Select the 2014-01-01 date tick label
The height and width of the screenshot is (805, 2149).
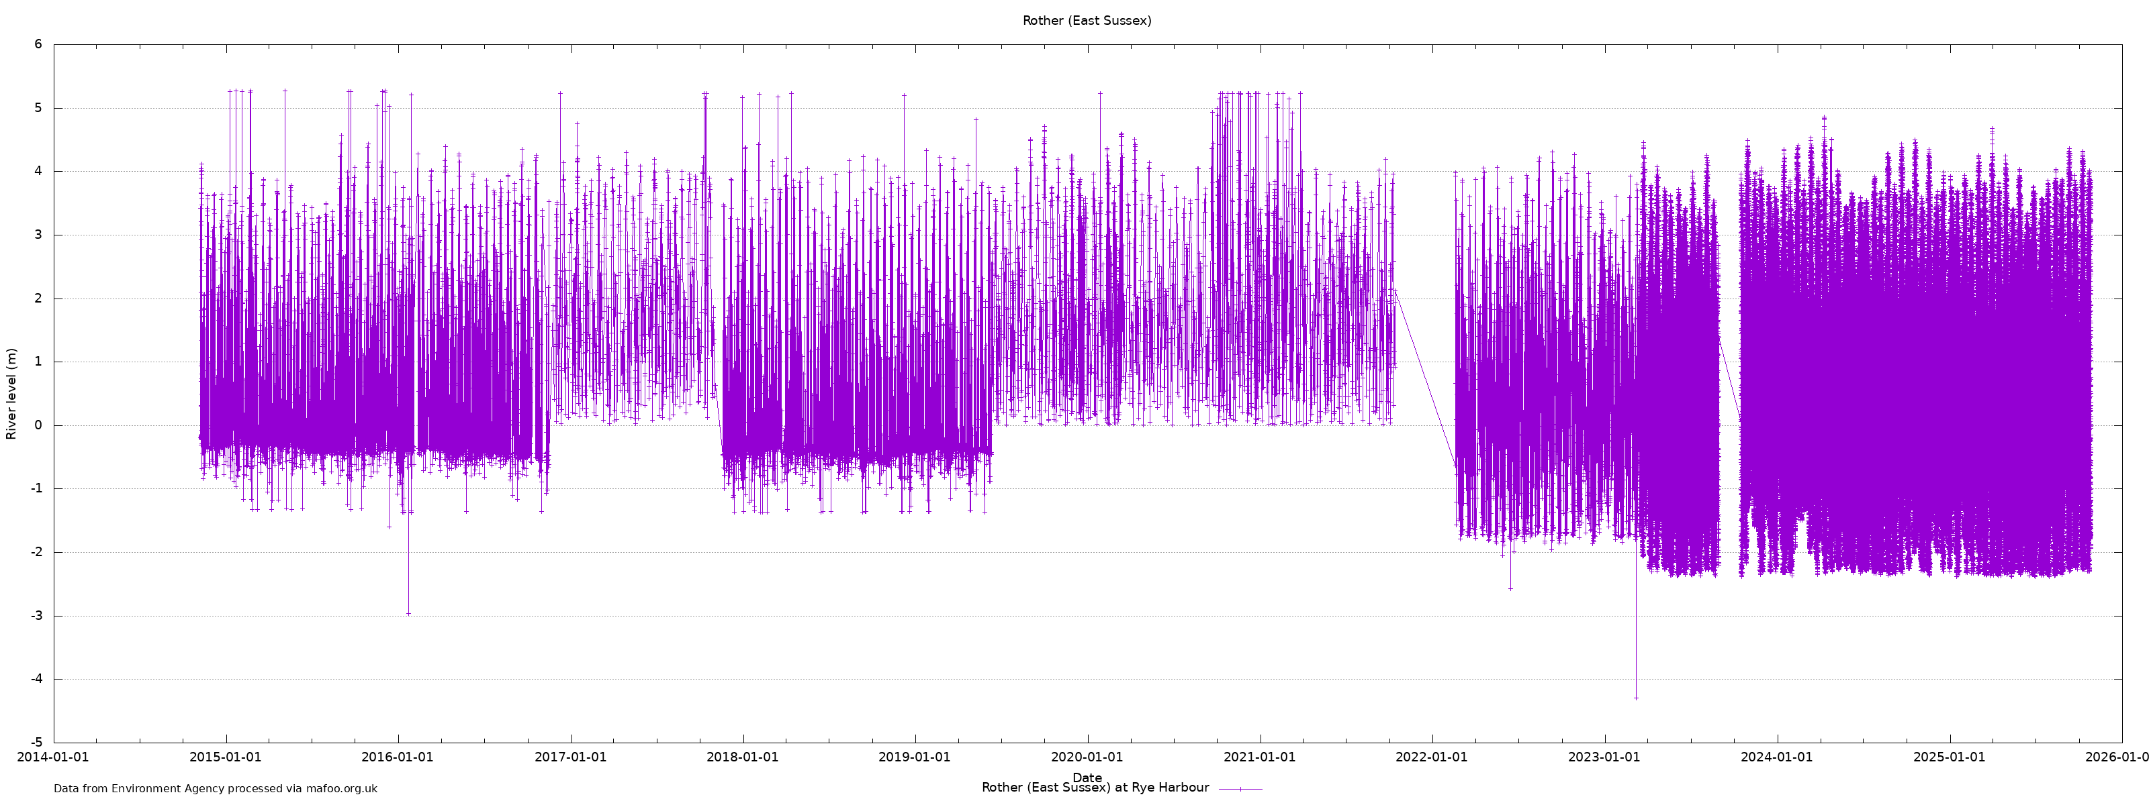pos(54,757)
